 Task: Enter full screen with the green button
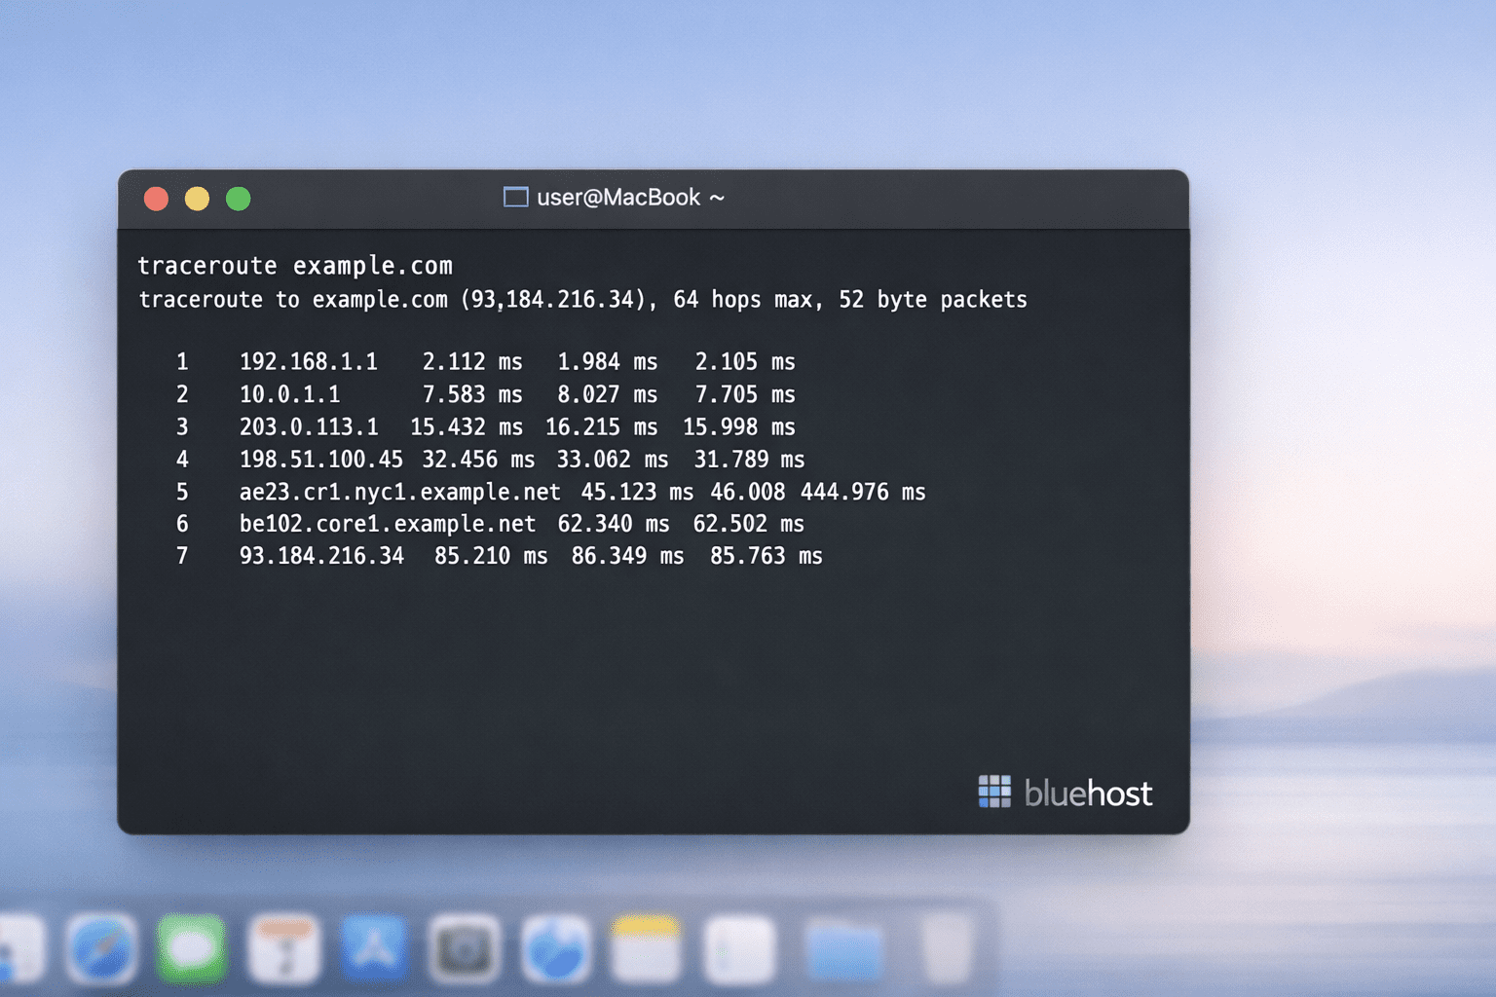(238, 198)
